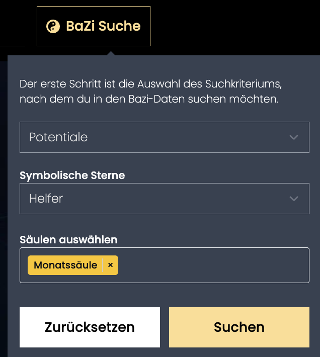Click the chevron arrow in the Helfer field
Screen dimensions: 320x357
(x=293, y=199)
